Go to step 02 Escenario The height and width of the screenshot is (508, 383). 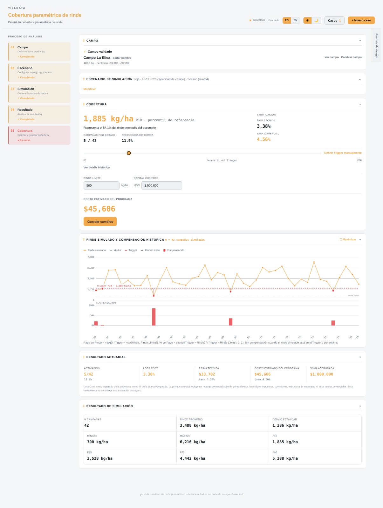tap(39, 73)
